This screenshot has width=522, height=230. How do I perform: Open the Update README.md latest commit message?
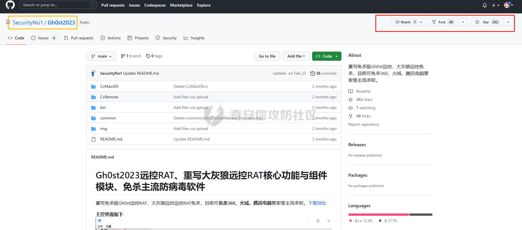click(x=141, y=73)
